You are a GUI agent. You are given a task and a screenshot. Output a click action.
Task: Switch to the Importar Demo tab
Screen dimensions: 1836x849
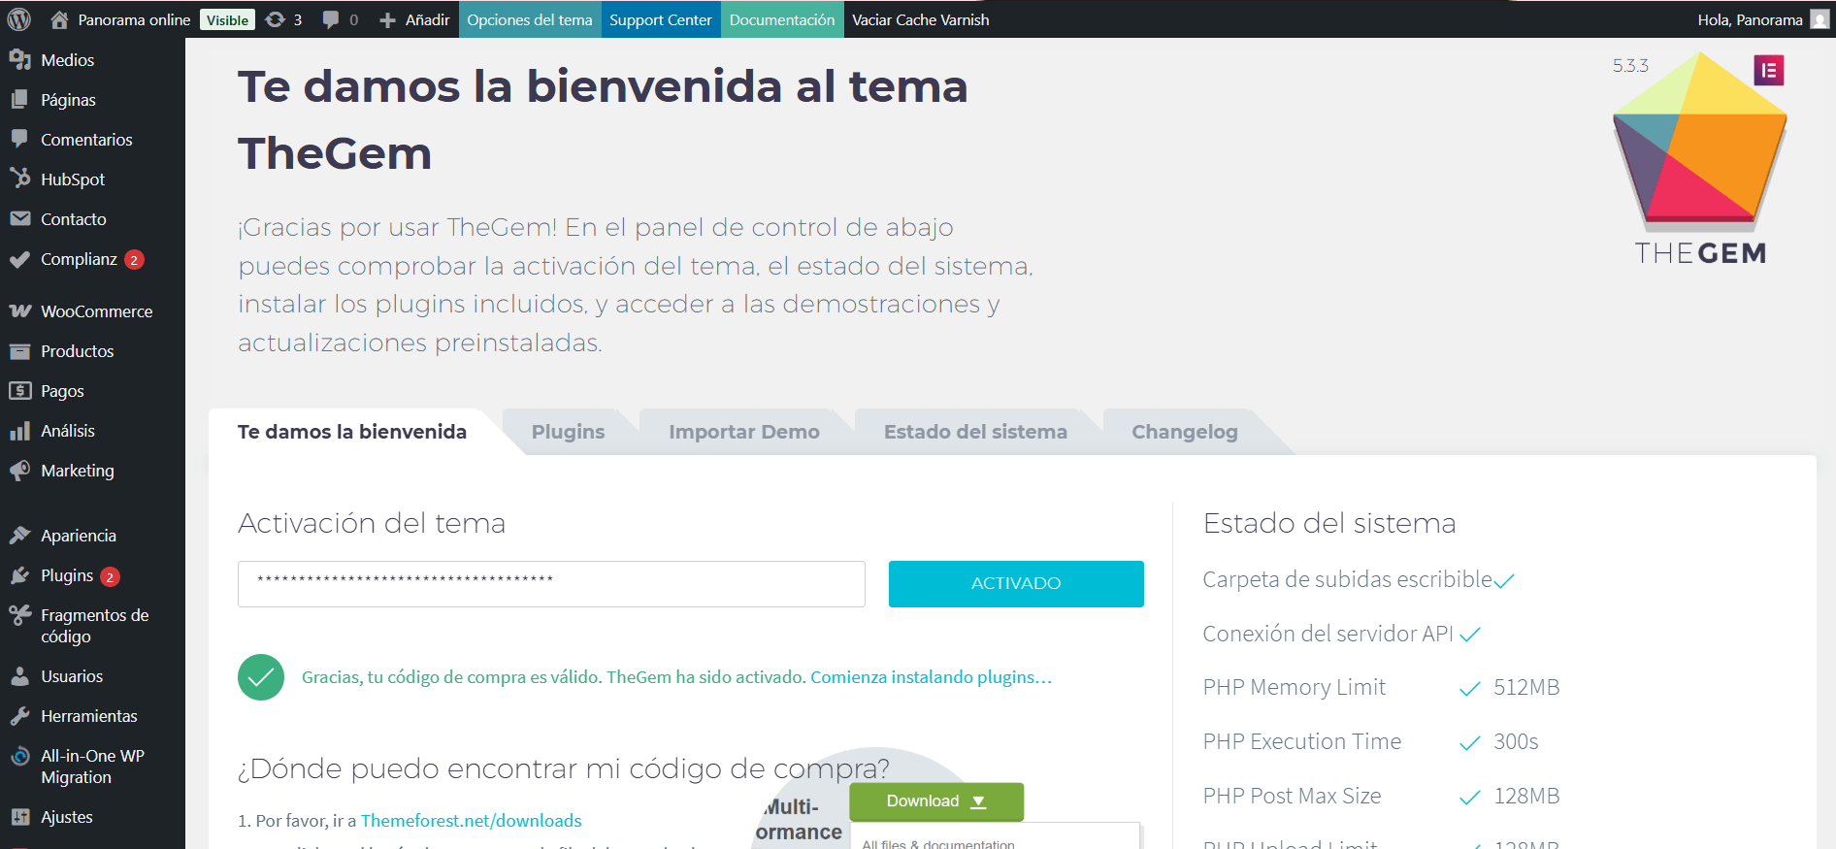[x=743, y=432]
